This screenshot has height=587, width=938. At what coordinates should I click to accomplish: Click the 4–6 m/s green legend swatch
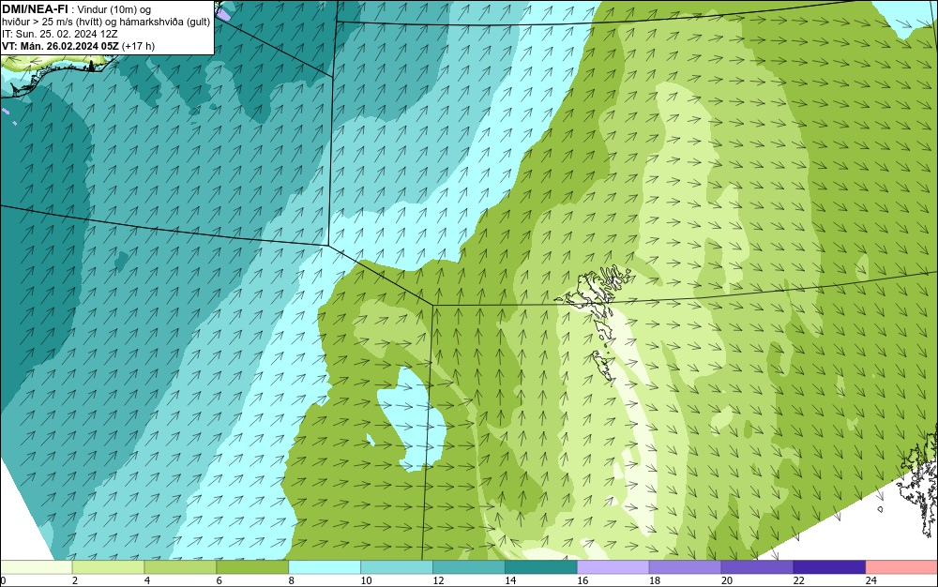(x=180, y=566)
